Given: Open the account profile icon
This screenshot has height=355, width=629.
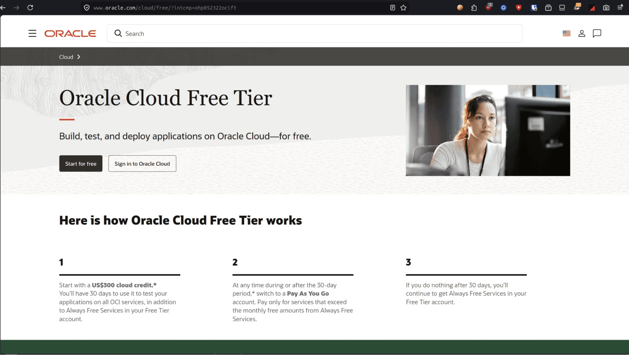Looking at the screenshot, I should point(581,33).
